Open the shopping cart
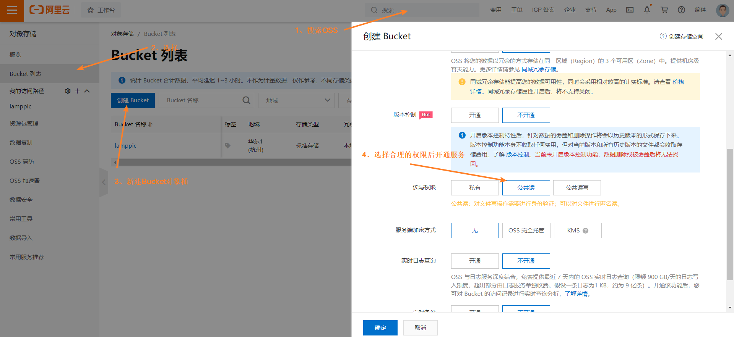734x337 pixels. click(664, 10)
